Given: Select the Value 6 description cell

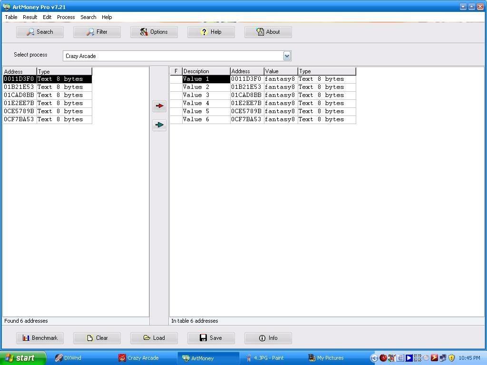Looking at the screenshot, I should (206, 119).
